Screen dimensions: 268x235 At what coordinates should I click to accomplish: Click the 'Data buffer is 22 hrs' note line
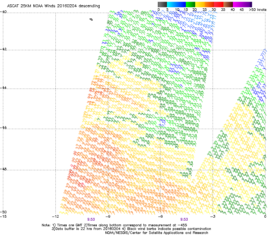[x=131, y=229]
